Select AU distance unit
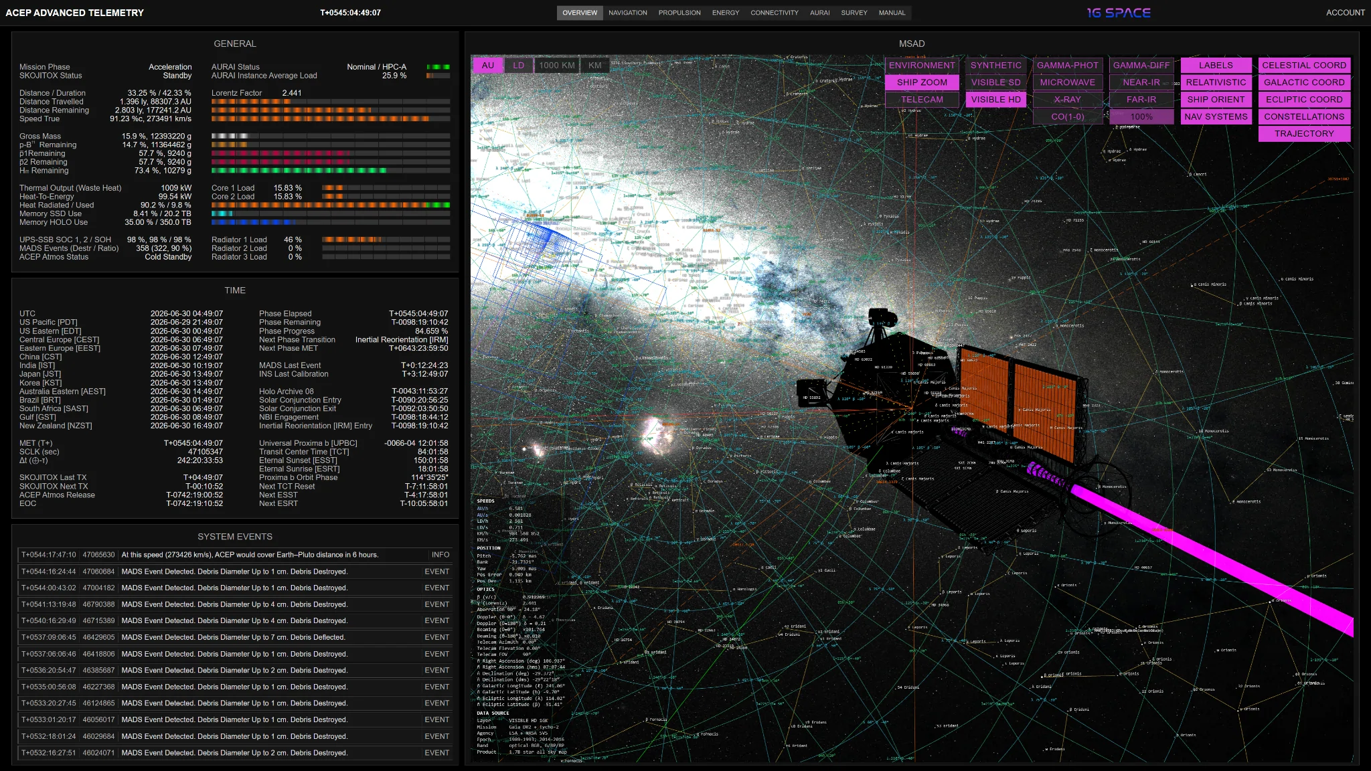The width and height of the screenshot is (1371, 771). (488, 66)
